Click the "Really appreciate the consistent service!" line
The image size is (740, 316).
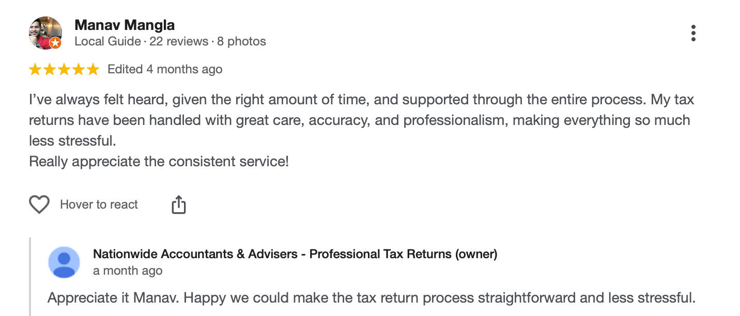[x=159, y=162]
